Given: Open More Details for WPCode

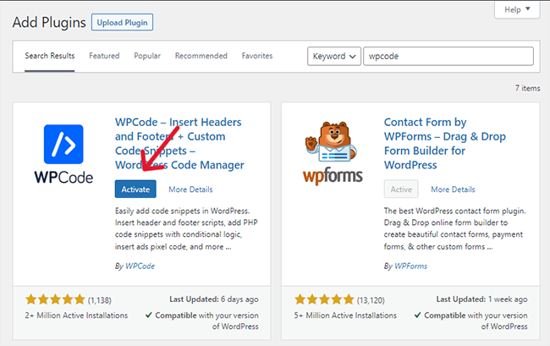Looking at the screenshot, I should (x=190, y=189).
